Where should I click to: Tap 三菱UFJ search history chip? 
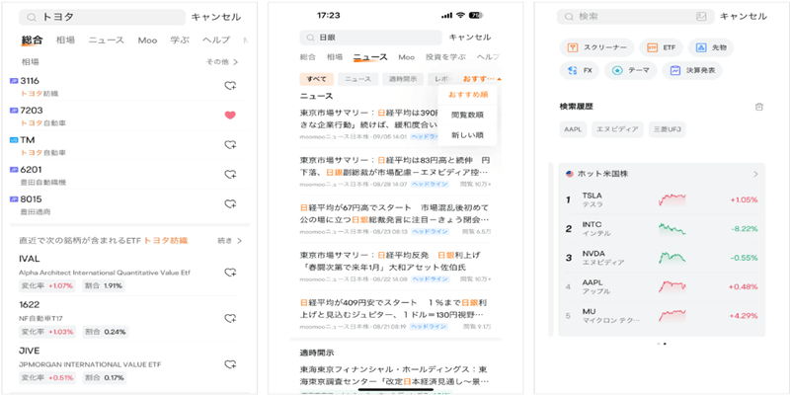(668, 129)
